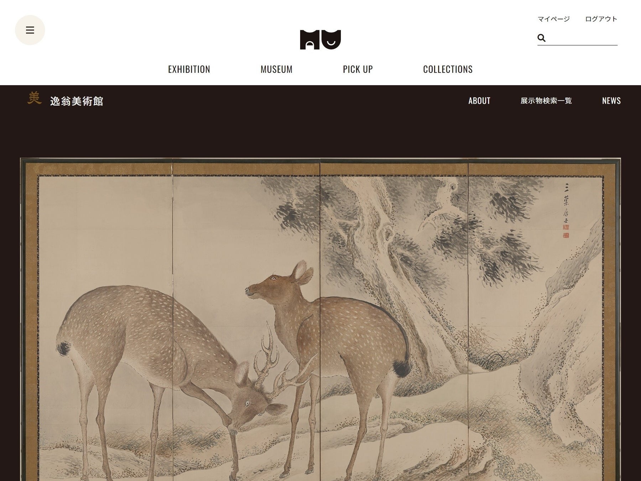Click the MU logo

click(320, 40)
